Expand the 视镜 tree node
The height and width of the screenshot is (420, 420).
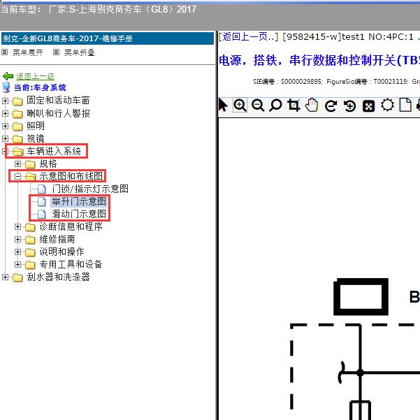coord(5,139)
